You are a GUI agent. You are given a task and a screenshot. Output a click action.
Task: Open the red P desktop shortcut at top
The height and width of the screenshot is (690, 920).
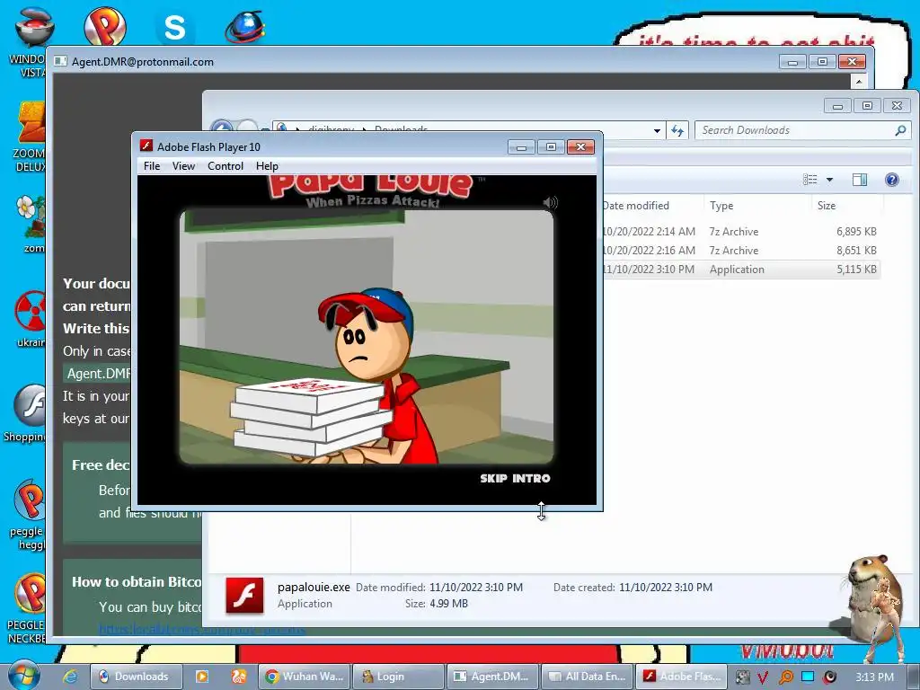(x=104, y=25)
